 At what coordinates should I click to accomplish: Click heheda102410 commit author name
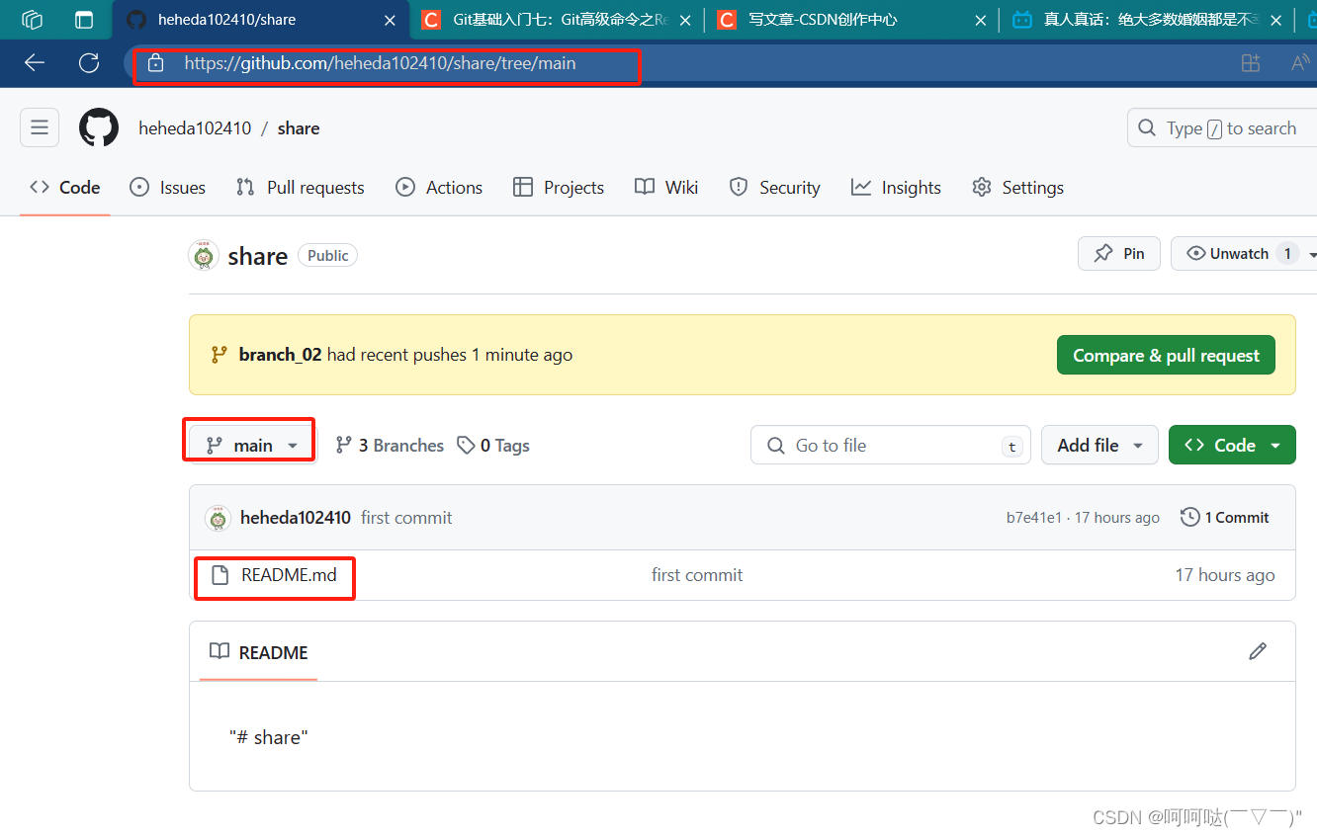(296, 518)
